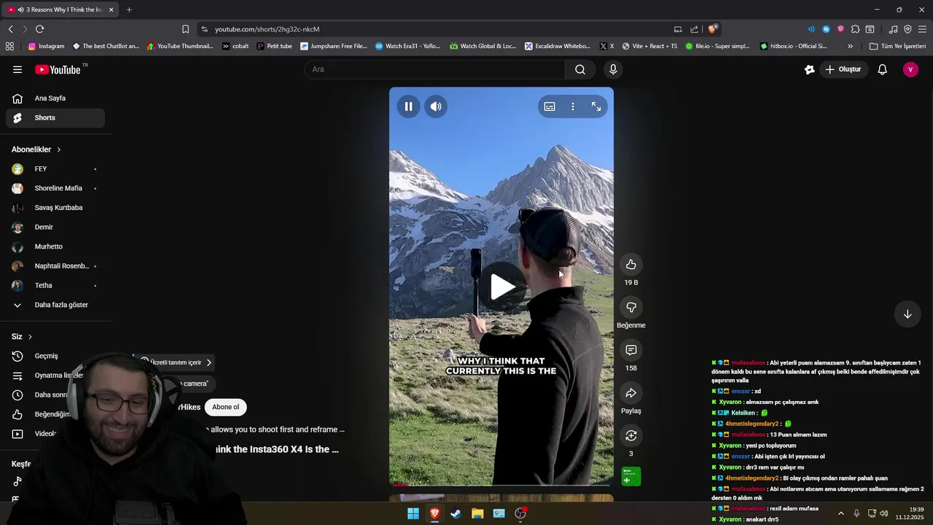Open the Windows Start menu

coord(413,513)
